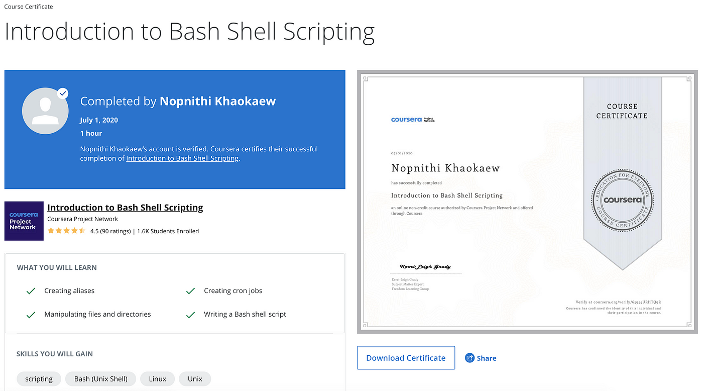Click the checkmark beside Manipulating files and directories
Screen dimensions: 703x391
[31, 315]
